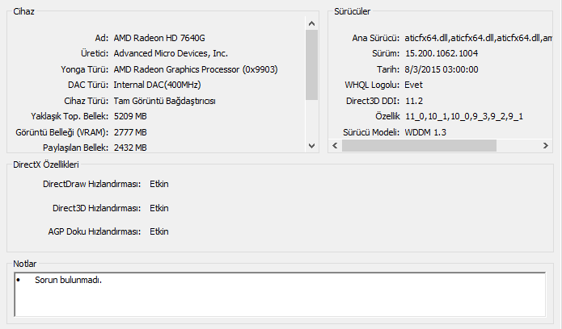Click the 'AGP Doku Hızlandırması:' label
562x329 pixels.
[x=95, y=231]
